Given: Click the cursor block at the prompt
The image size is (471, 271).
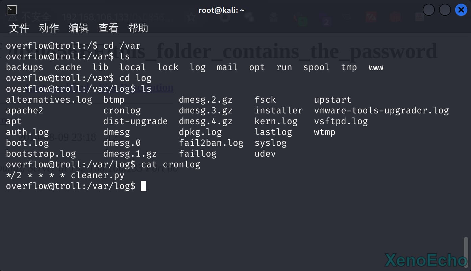Looking at the screenshot, I should (144, 186).
